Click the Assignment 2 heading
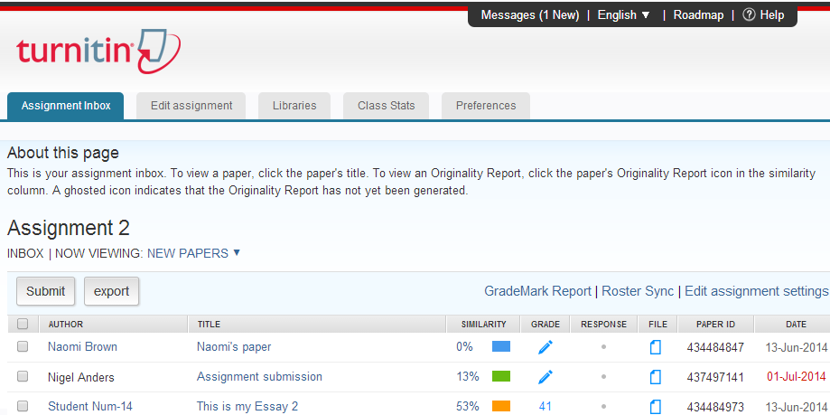 (69, 229)
